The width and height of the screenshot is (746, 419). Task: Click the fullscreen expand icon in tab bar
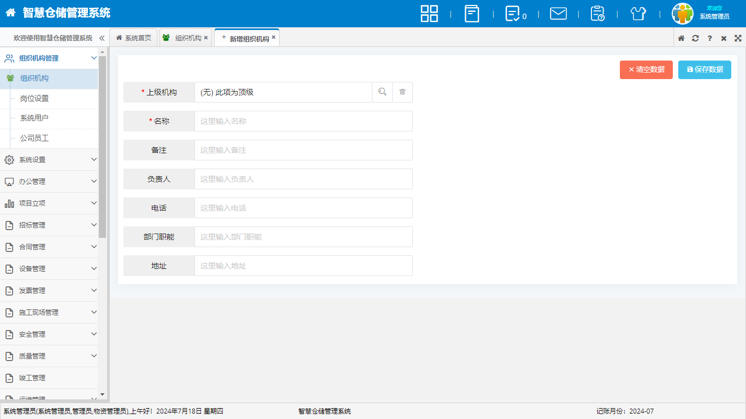click(738, 38)
